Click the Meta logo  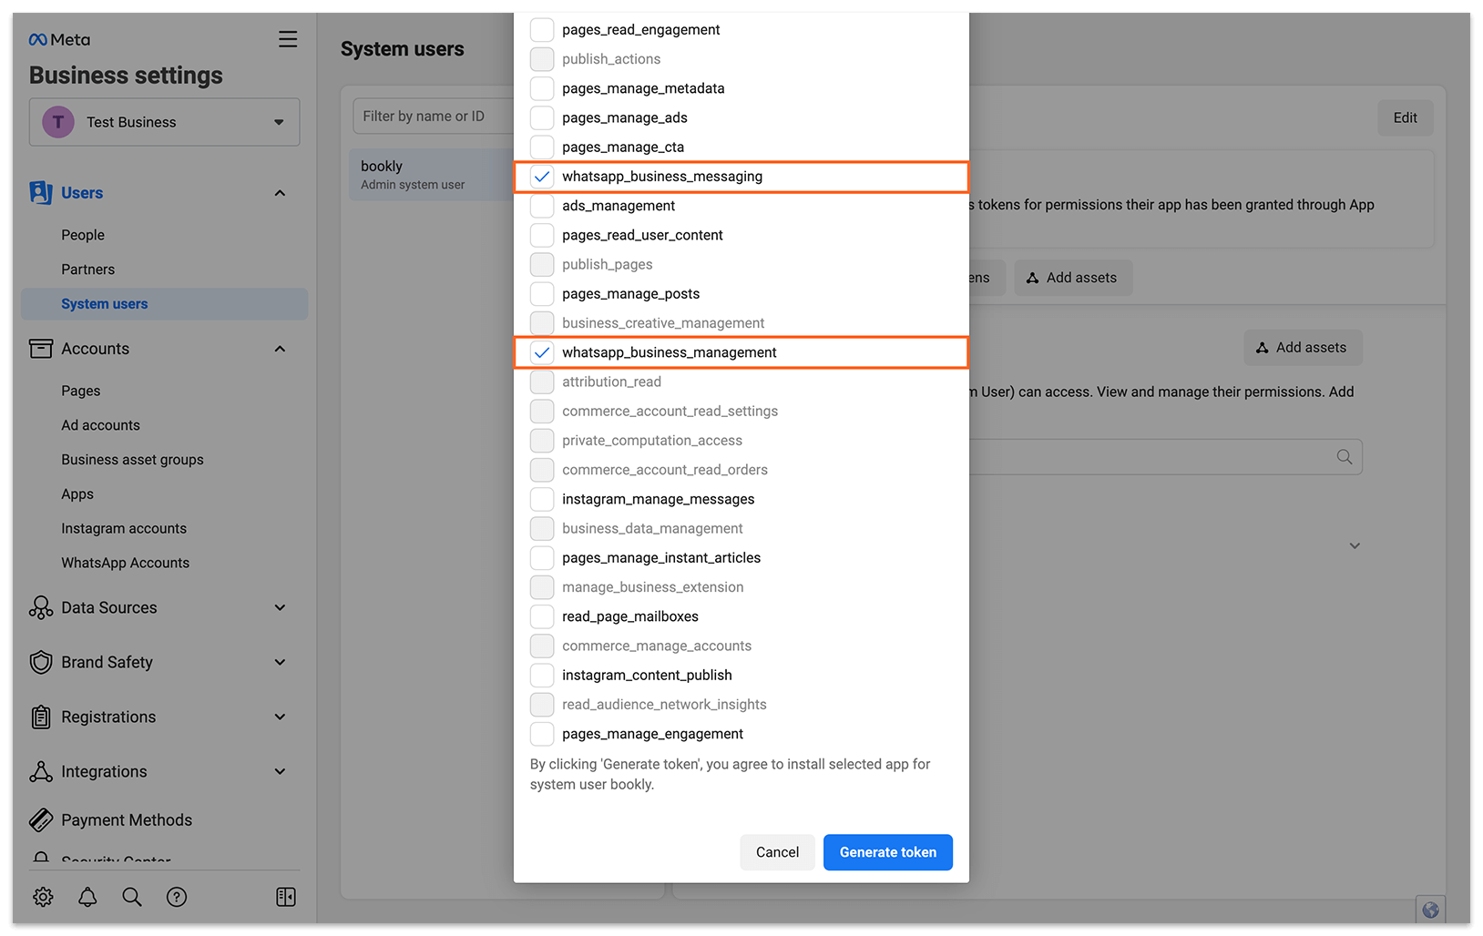[x=59, y=39]
